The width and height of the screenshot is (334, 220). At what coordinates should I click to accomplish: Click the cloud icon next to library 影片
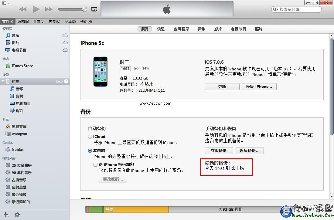coord(65,42)
